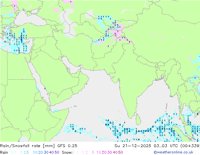This screenshot has height=155, width=200.
Task: Click the 'Snow:' legend label
Action: tap(67, 152)
